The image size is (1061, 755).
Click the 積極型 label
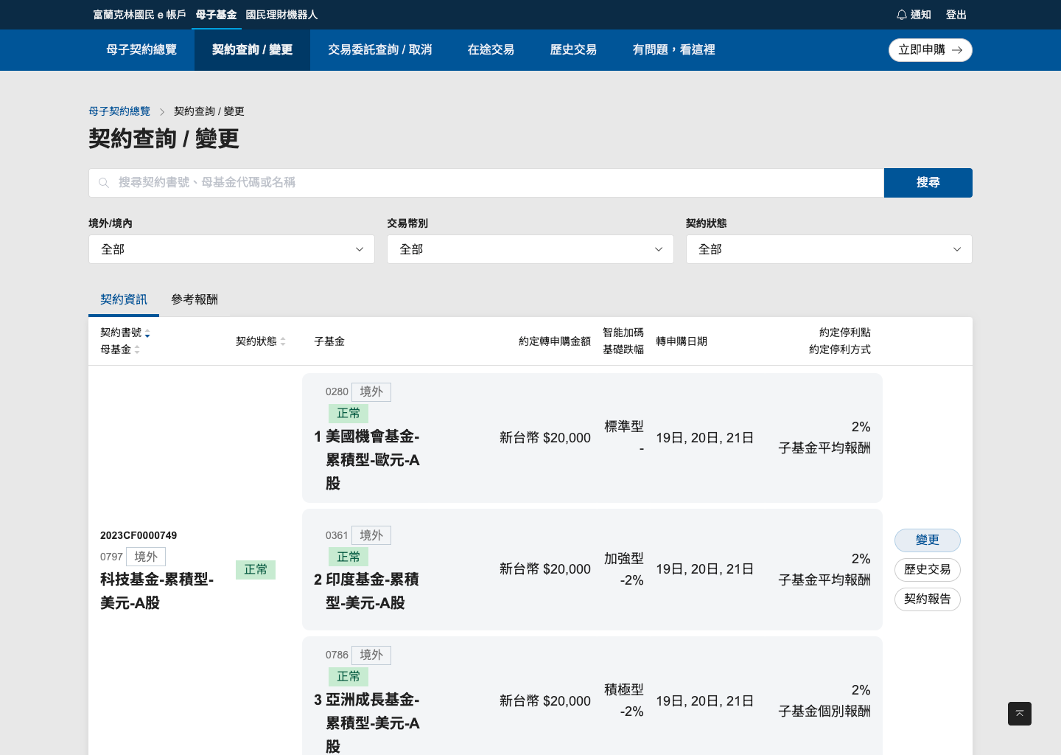[624, 689]
